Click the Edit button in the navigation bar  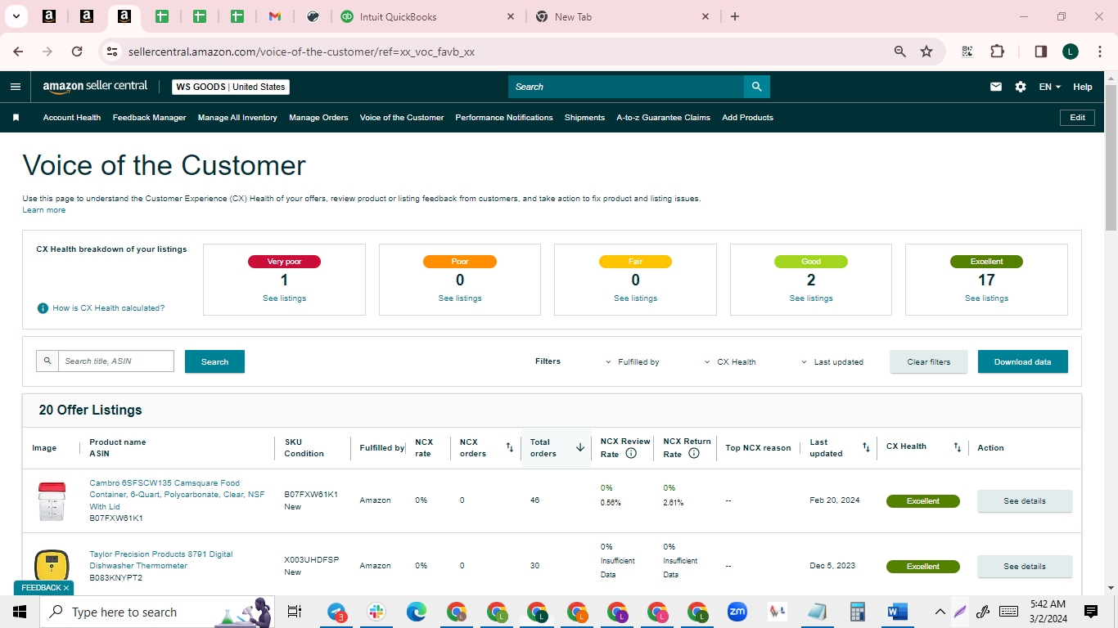(x=1077, y=118)
